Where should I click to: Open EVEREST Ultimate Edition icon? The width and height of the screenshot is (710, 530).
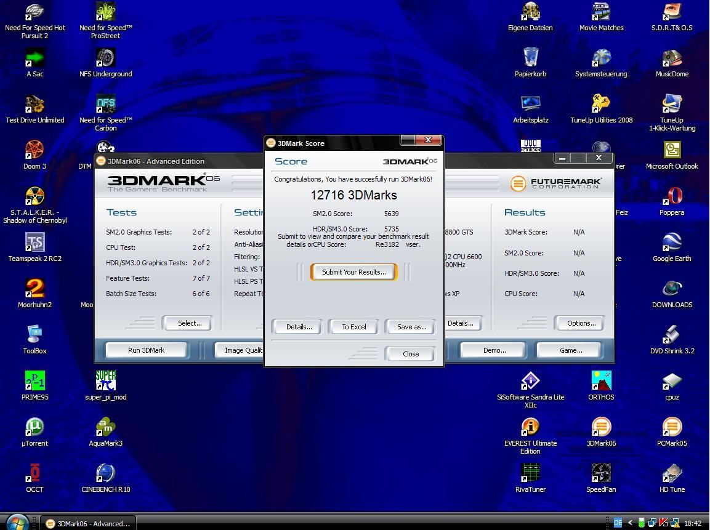(530, 436)
